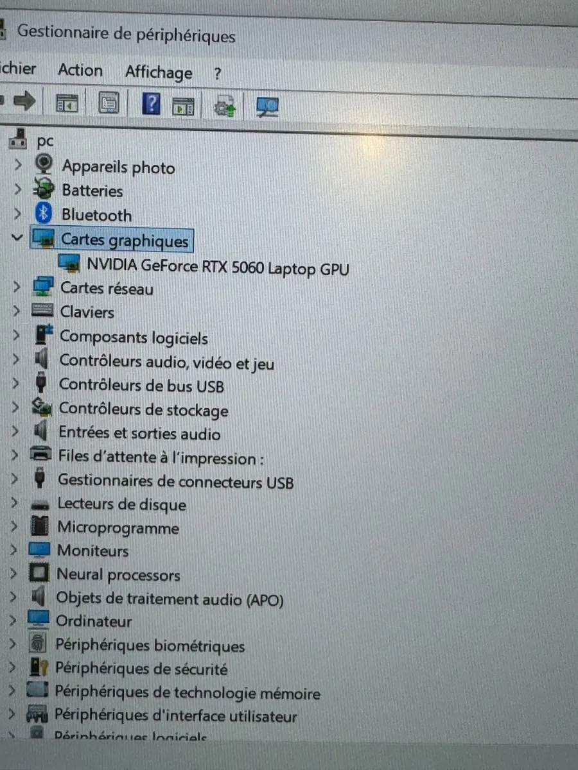
Task: Click the Périphériques biométriques fingerprint icon
Action: [x=39, y=644]
